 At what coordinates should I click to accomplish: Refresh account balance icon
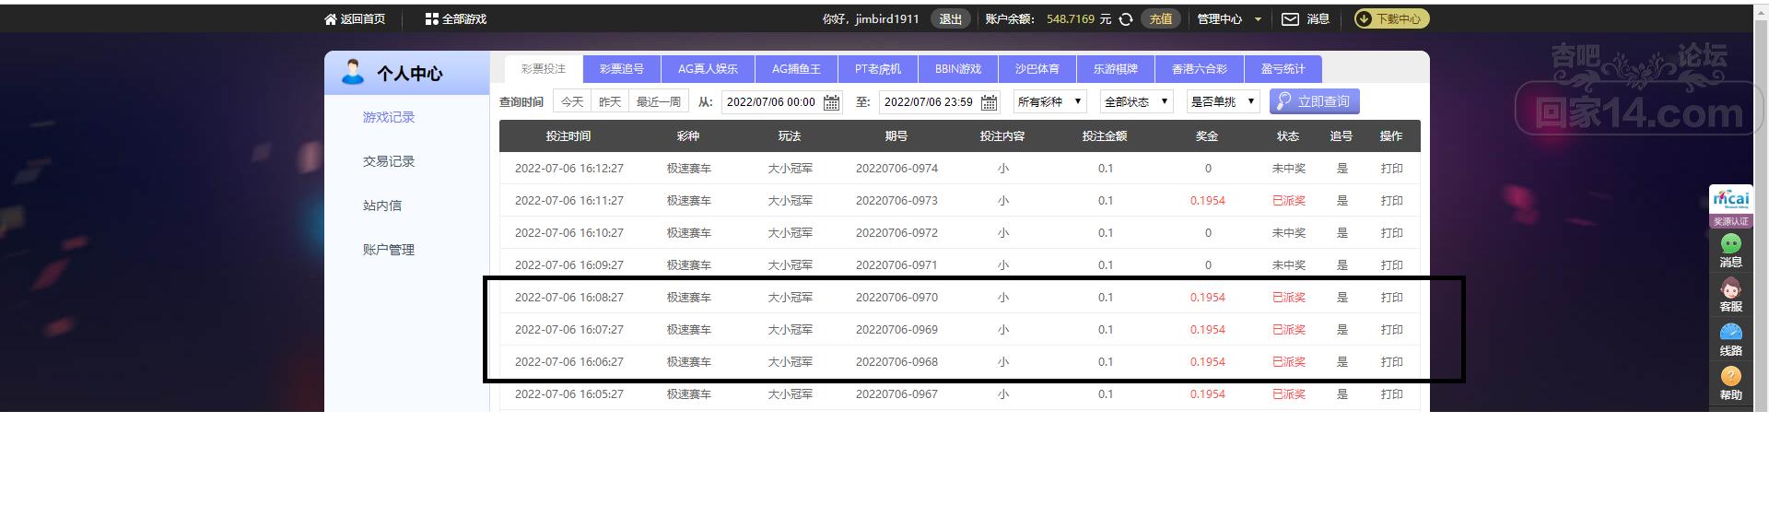coord(1125,19)
